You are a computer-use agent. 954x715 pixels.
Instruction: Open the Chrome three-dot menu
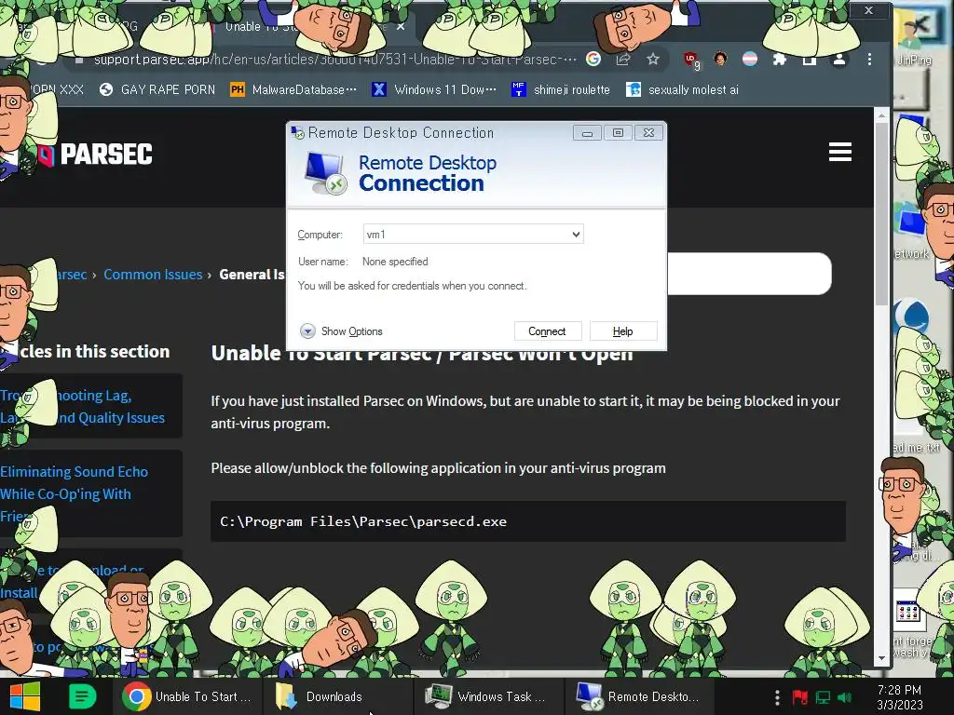click(x=869, y=59)
